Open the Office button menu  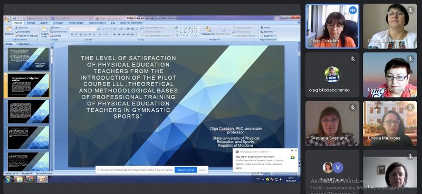coord(7,19)
